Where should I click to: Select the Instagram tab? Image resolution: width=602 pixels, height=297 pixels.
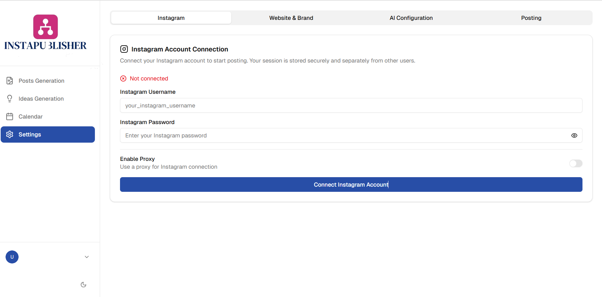[x=171, y=18]
